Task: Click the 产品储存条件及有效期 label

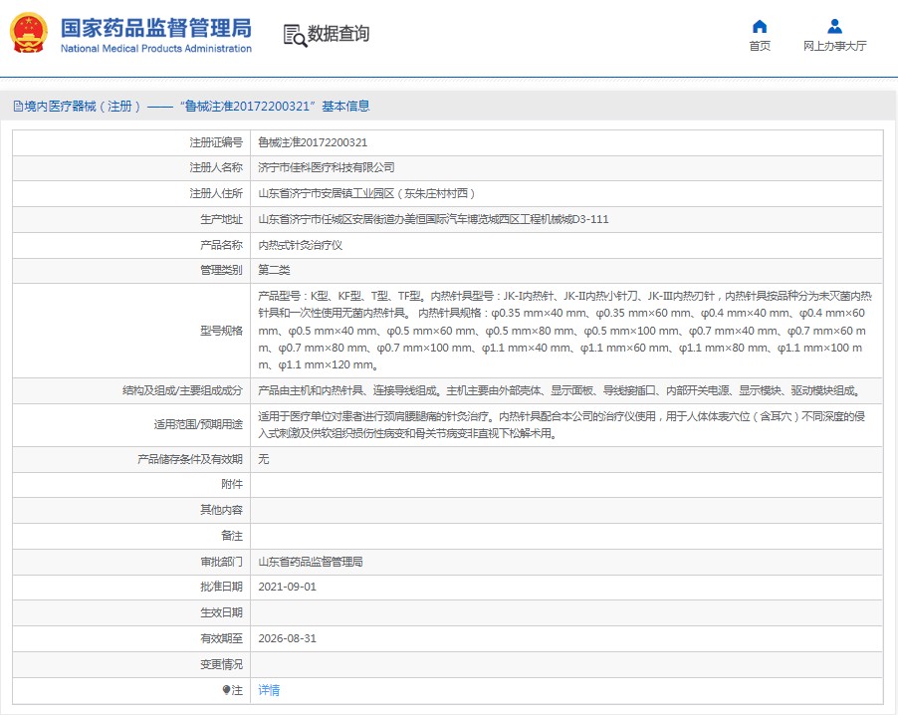Action: [189, 459]
